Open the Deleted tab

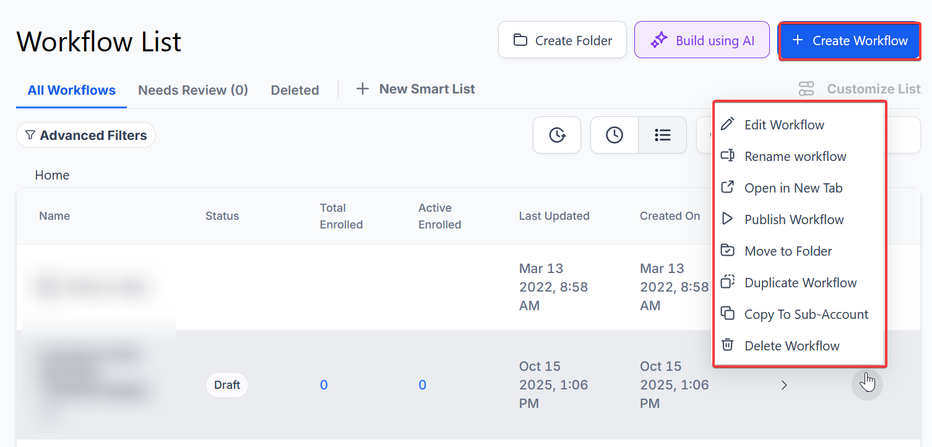[295, 90]
